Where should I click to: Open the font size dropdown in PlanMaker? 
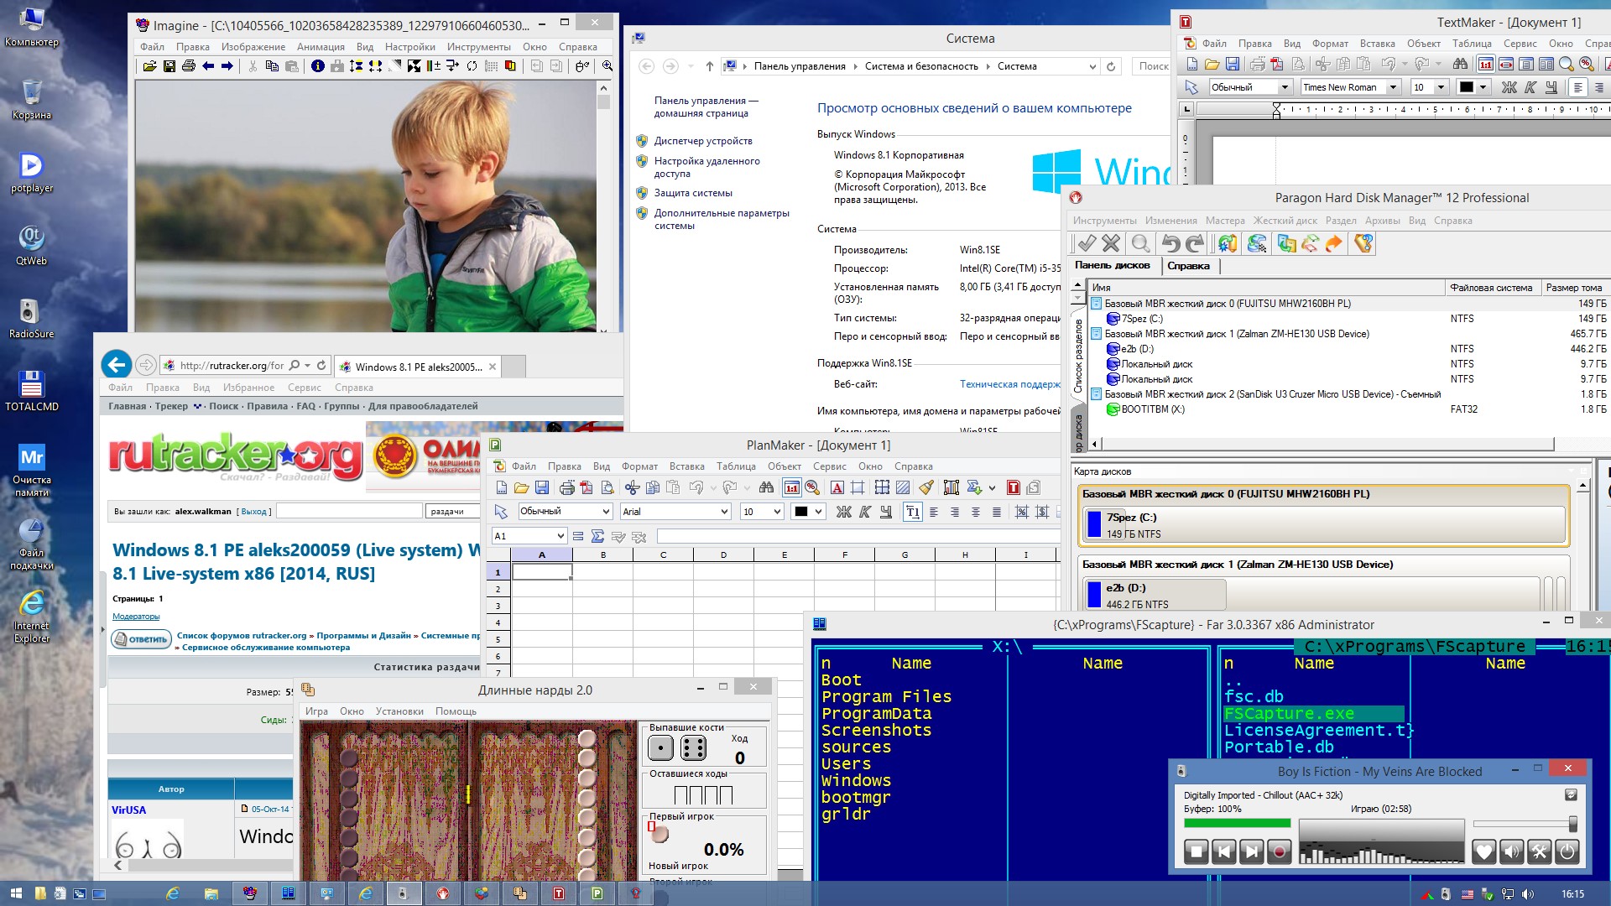pyautogui.click(x=777, y=512)
